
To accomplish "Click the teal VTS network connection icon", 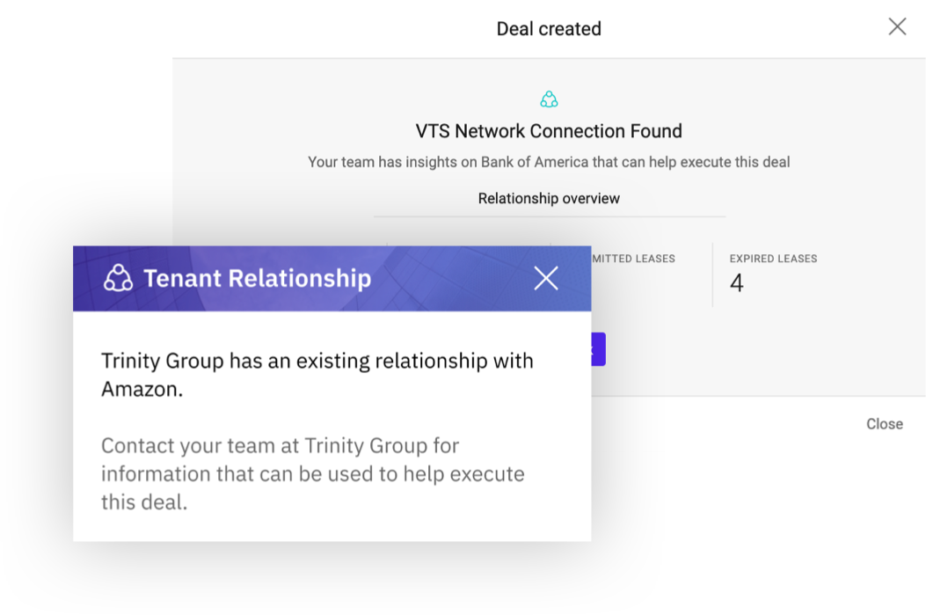I will click(x=549, y=99).
